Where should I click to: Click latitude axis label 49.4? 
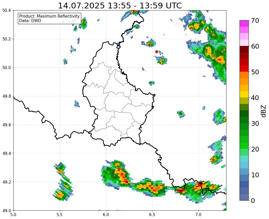(7, 153)
